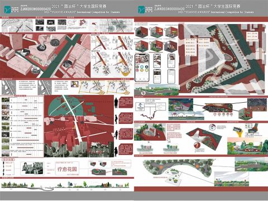Open the site section strip at left poster bottom
This screenshot has height=201, width=268.
65,185
